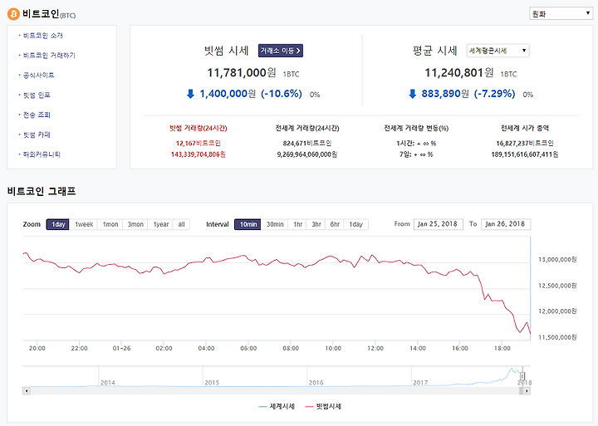
Task: Click the From date field Jan 25, 2018
Action: click(439, 224)
